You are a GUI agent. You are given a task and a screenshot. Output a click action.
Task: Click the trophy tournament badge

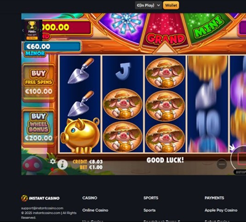click(x=32, y=30)
